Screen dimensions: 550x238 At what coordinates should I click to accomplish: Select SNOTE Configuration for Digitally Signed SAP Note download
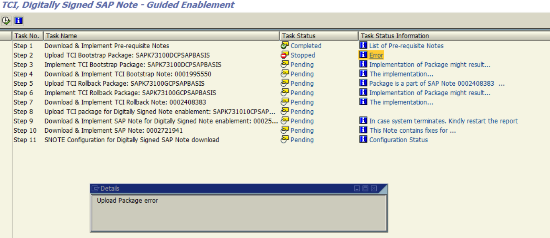tap(132, 140)
